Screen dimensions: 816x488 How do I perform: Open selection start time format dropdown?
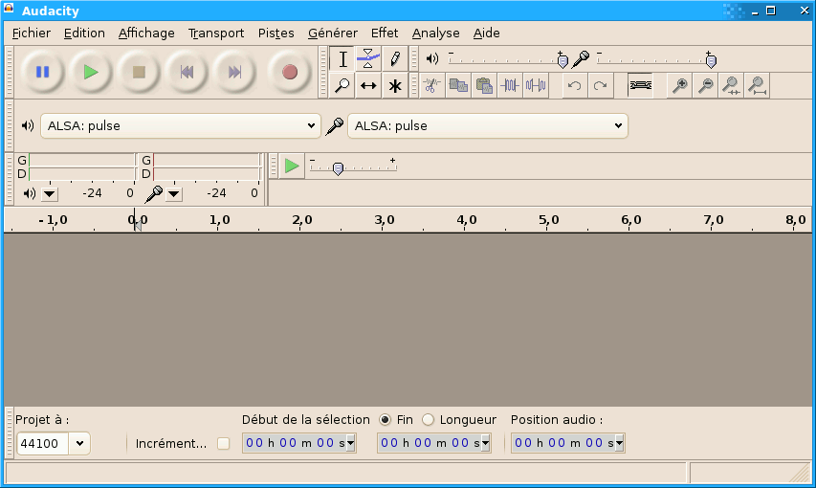coord(351,443)
